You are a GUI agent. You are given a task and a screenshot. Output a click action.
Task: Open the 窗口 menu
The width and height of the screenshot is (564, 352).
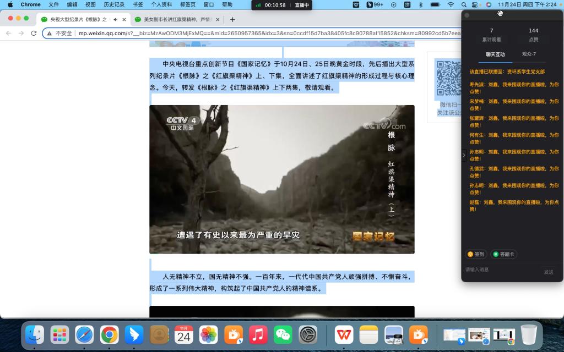tap(209, 4)
